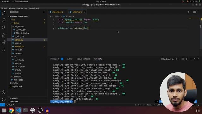202x114 pixels.
Task: Create new terminal with plus icon
Action: point(177,59)
